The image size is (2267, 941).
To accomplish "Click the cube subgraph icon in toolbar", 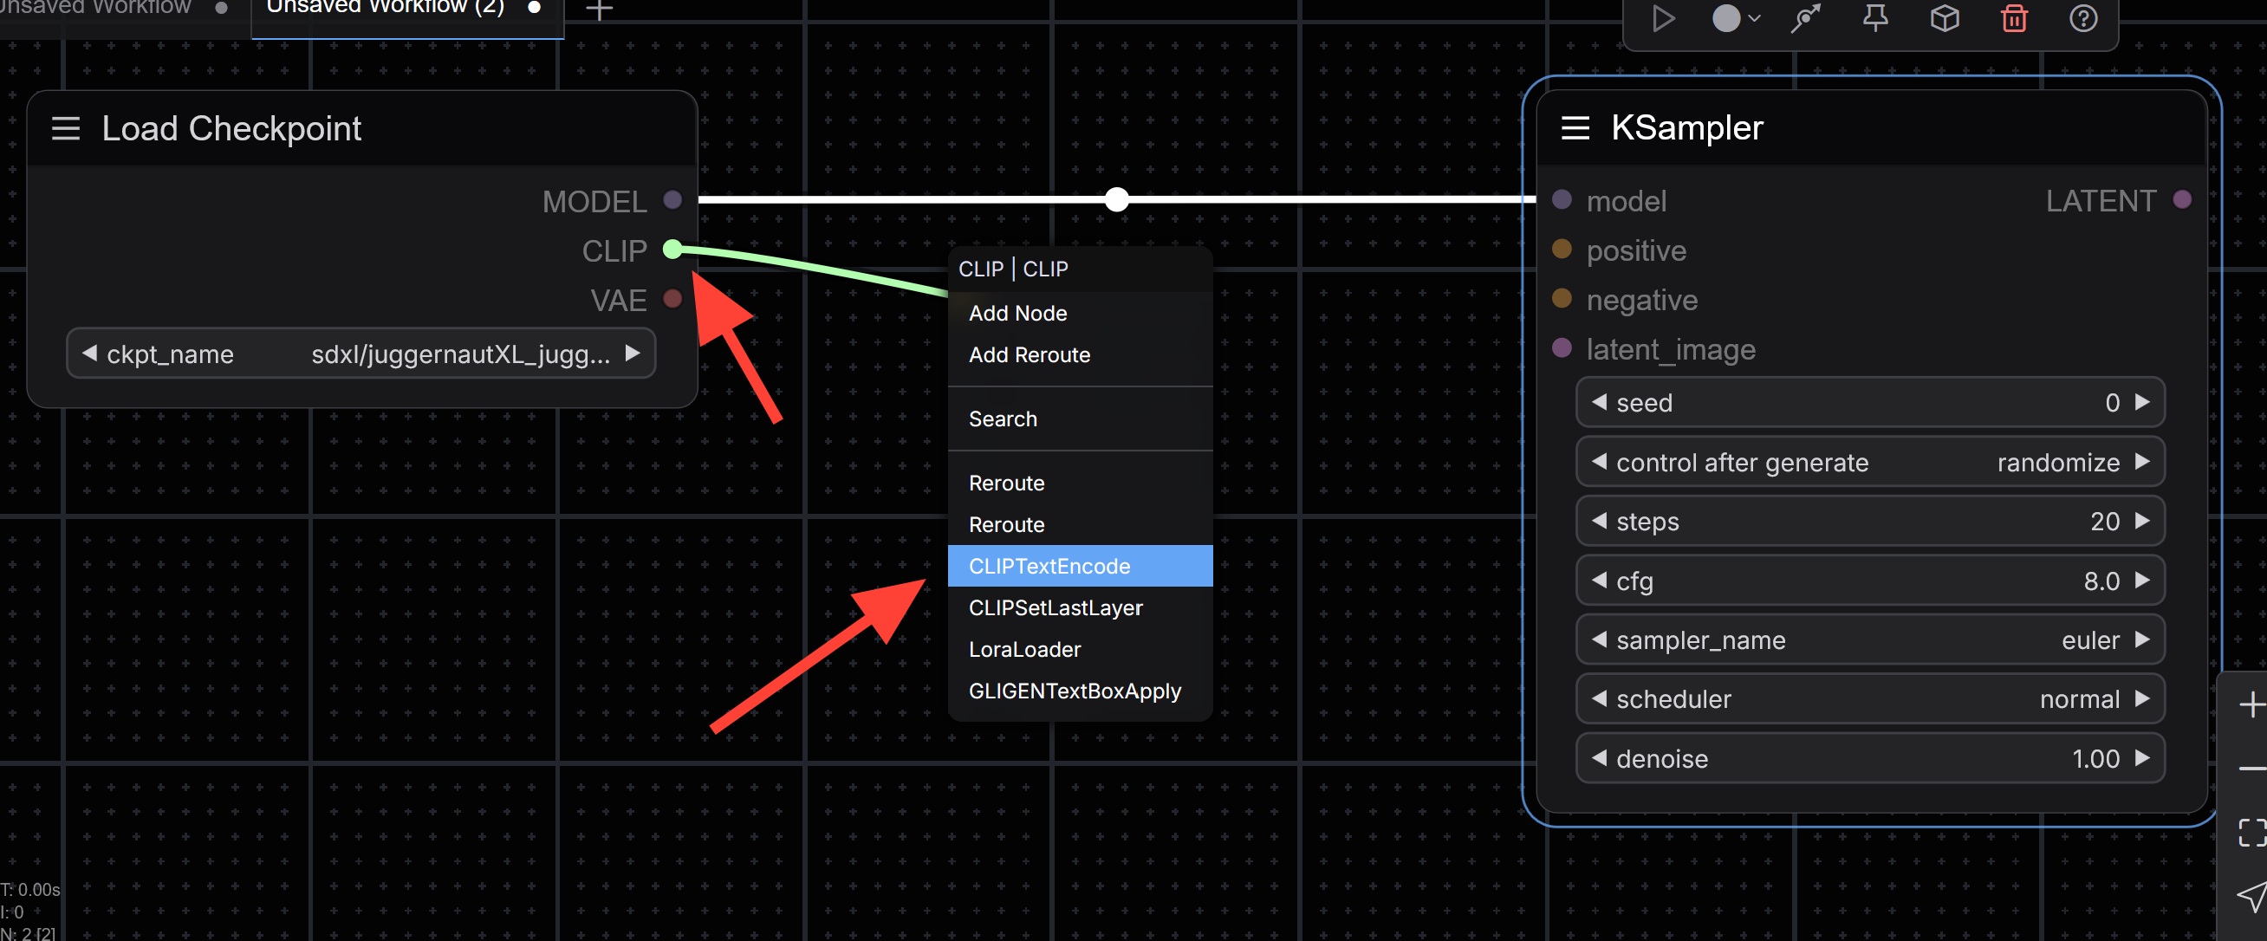I will pyautogui.click(x=1944, y=17).
